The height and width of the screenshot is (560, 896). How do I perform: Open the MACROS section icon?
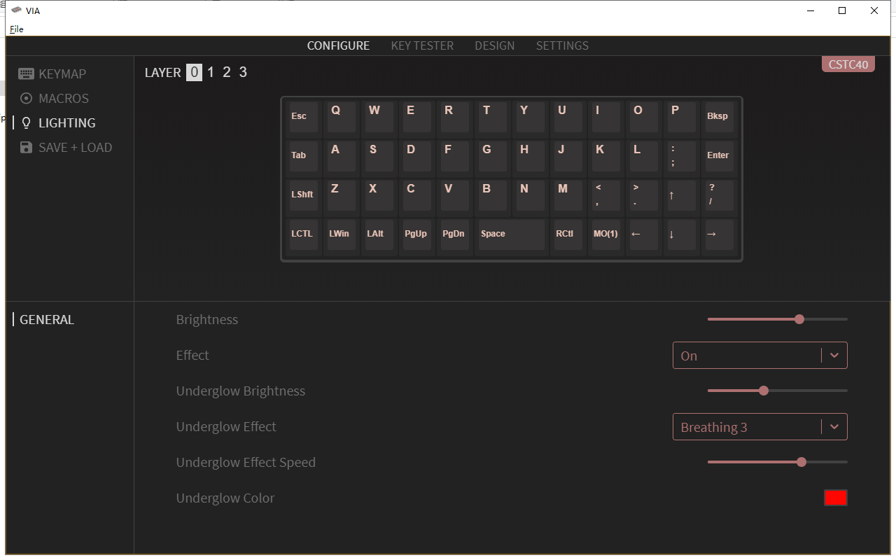[27, 98]
